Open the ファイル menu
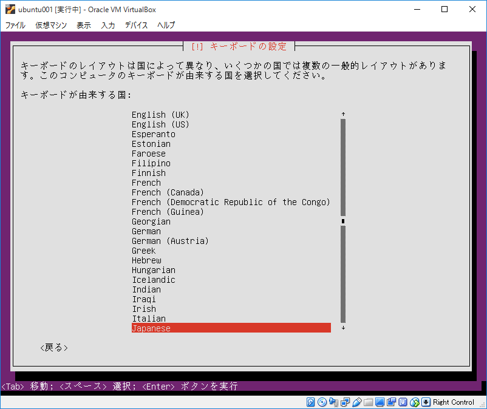487x409 pixels. (15, 25)
